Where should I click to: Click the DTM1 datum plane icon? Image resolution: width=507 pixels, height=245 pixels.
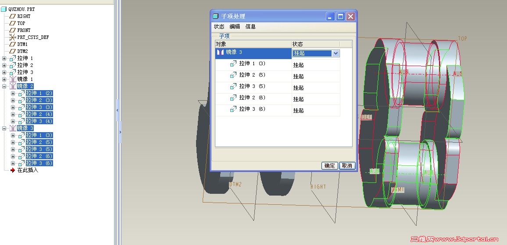click(x=13, y=44)
